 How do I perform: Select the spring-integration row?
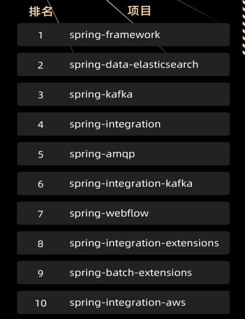click(x=123, y=124)
